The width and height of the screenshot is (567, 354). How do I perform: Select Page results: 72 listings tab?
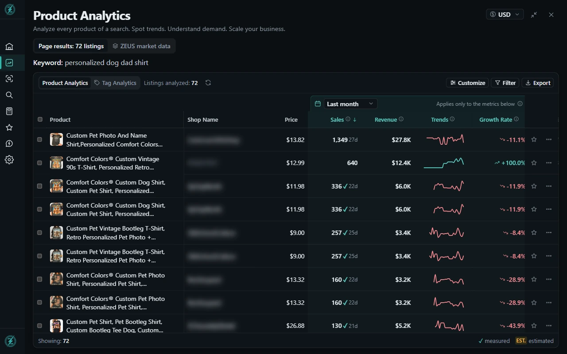pyautogui.click(x=71, y=46)
